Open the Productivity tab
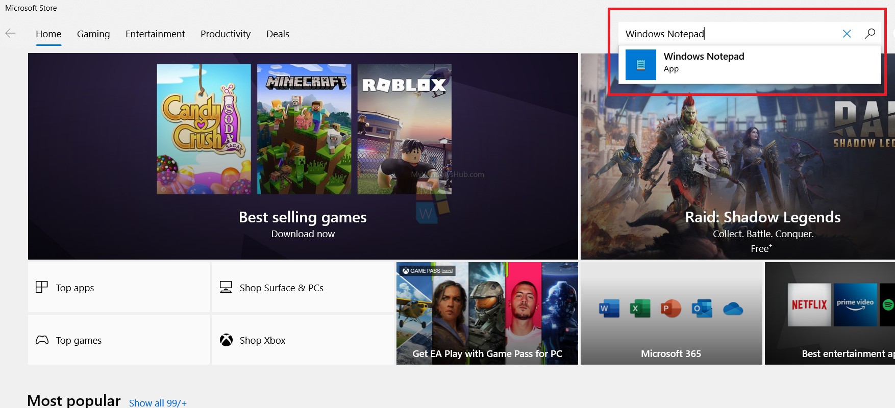 pyautogui.click(x=226, y=34)
